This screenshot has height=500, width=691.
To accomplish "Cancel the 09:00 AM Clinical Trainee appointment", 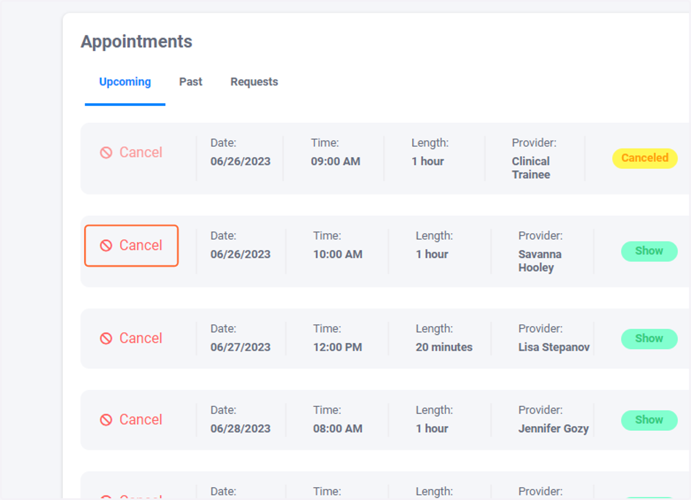I will click(131, 153).
